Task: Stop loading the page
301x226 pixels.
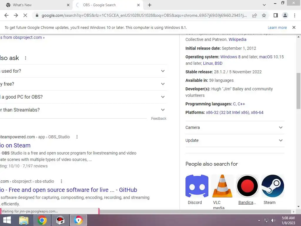Action: 25,15
